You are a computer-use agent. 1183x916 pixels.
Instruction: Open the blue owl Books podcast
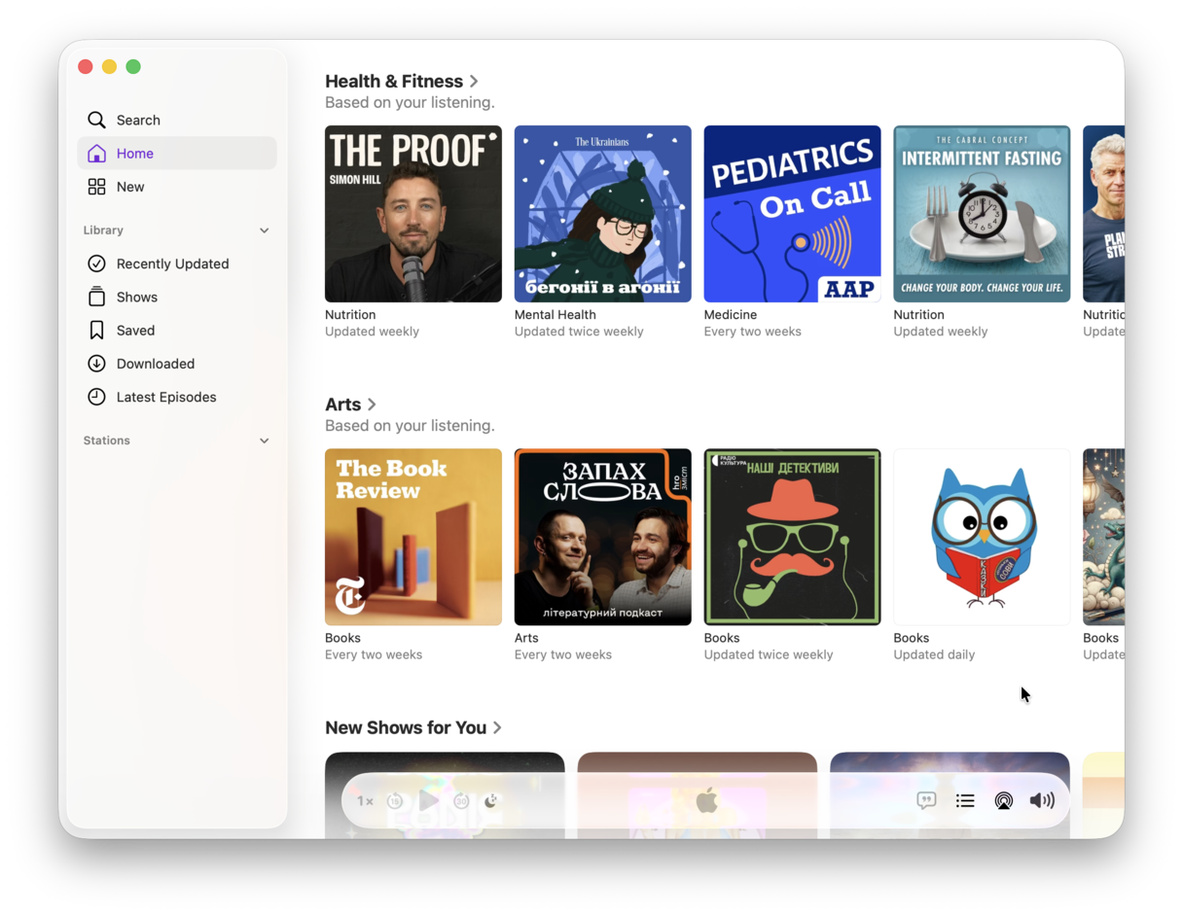click(x=982, y=537)
